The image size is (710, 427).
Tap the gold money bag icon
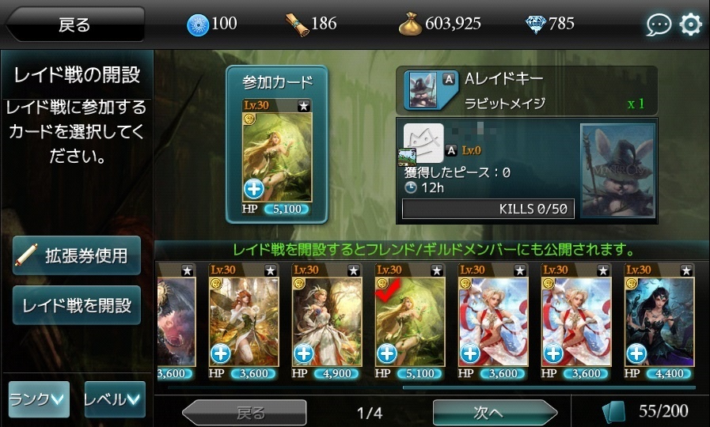[x=410, y=24]
